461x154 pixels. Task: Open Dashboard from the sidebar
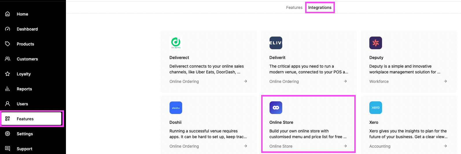click(27, 29)
